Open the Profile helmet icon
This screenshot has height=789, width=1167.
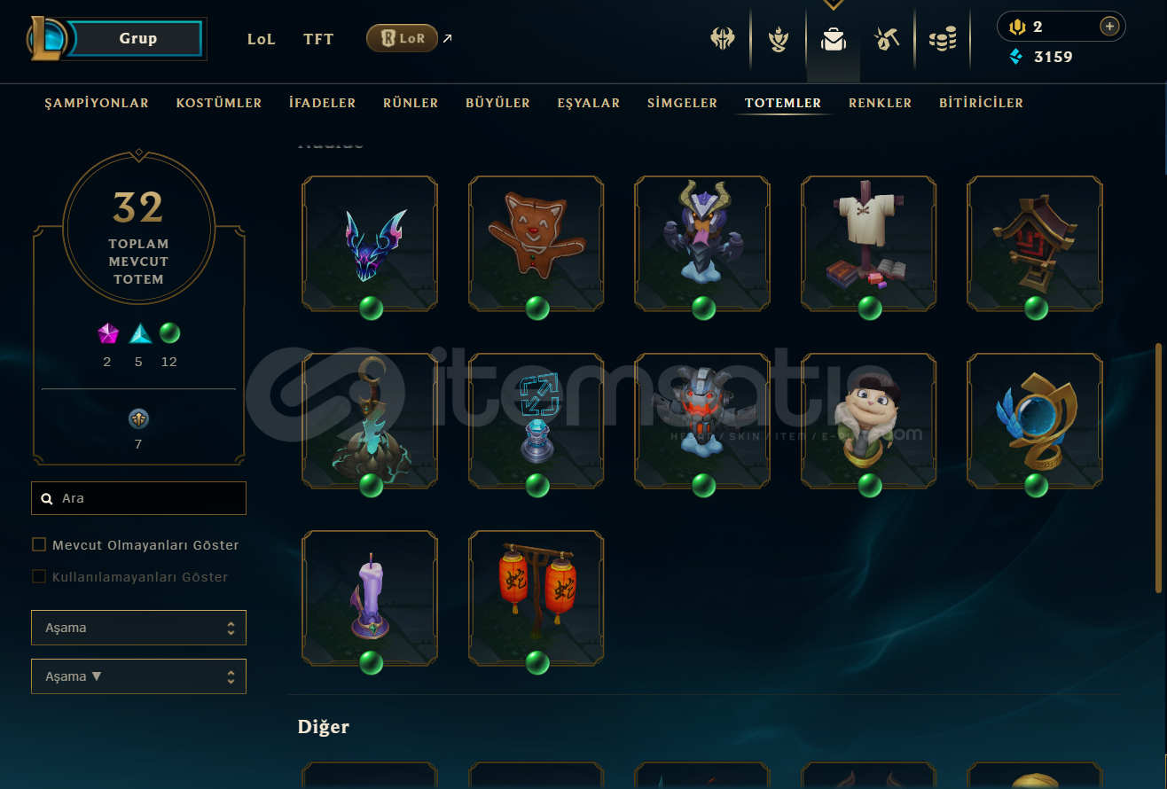pos(723,39)
